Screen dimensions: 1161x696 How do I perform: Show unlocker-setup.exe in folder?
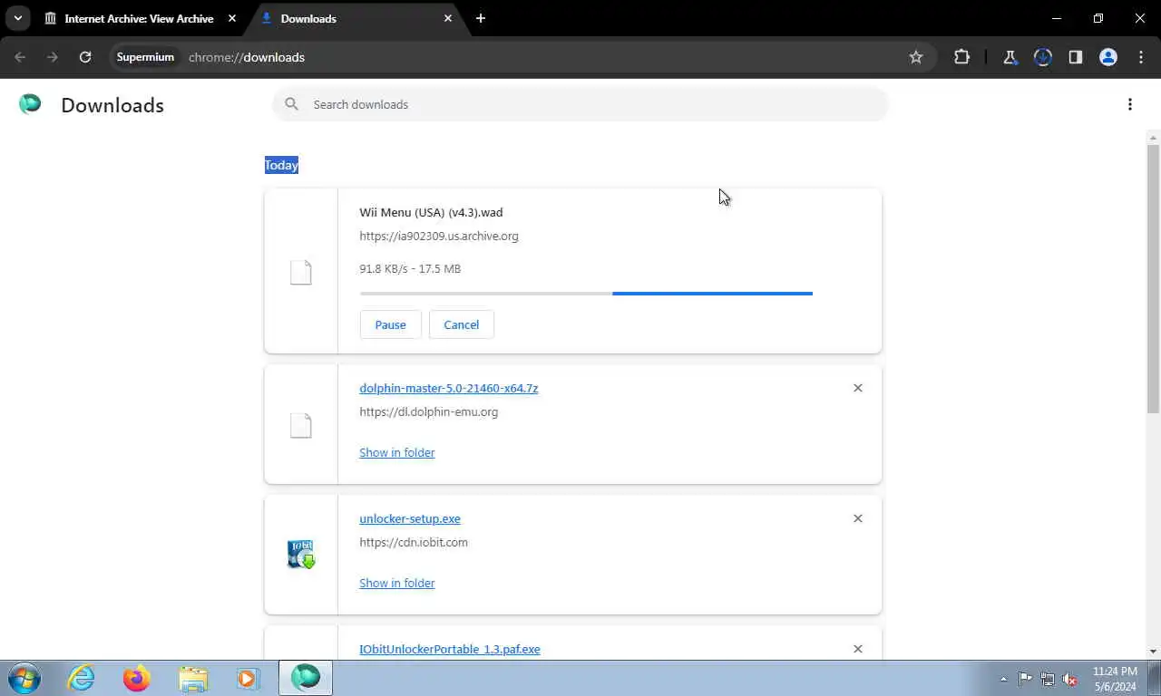click(396, 583)
